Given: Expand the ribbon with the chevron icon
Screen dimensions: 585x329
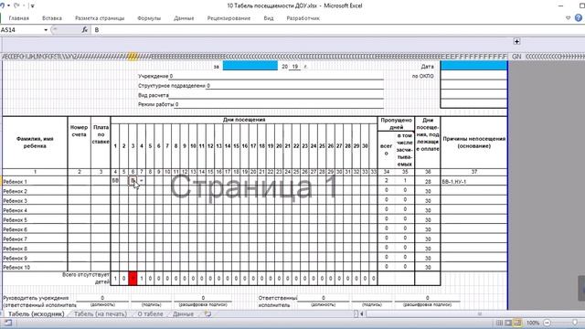Looking at the screenshot, I should (x=569, y=17).
